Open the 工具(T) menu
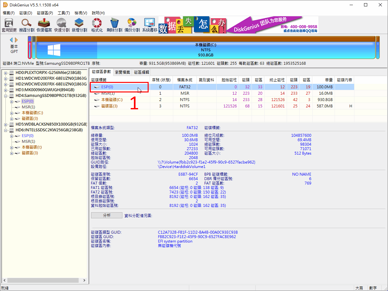 click(64, 13)
